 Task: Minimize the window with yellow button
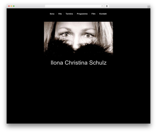point(11,6)
